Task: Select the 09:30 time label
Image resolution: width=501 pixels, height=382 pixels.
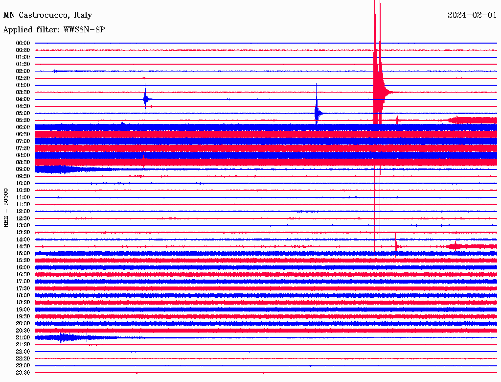Action: 23,176
